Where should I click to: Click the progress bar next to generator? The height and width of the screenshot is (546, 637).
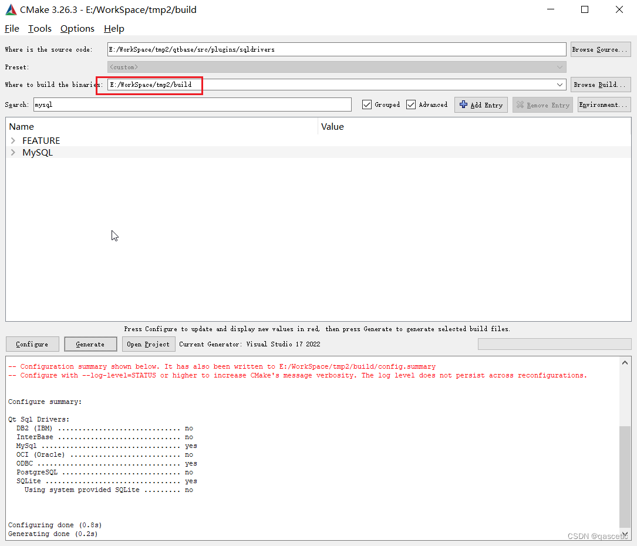(x=555, y=344)
